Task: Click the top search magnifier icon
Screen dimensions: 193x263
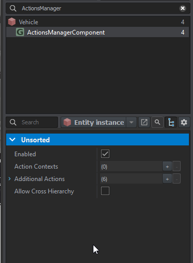Action: pos(13,8)
